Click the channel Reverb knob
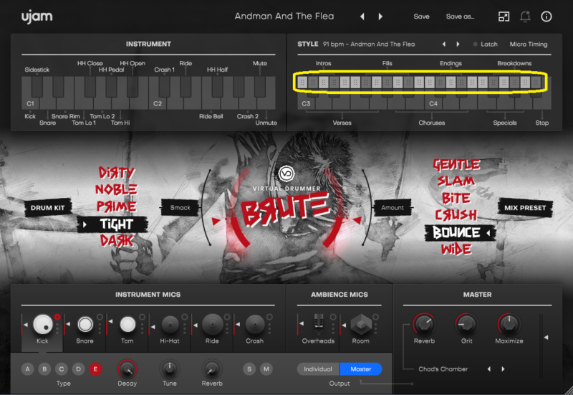 pos(212,369)
